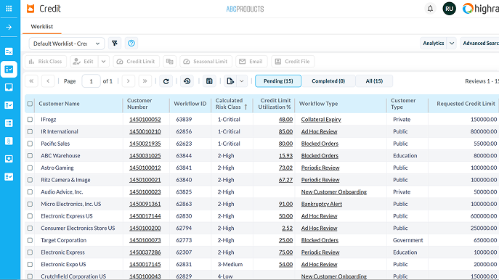Select the Pacific Sales row checkbox

[x=30, y=144]
